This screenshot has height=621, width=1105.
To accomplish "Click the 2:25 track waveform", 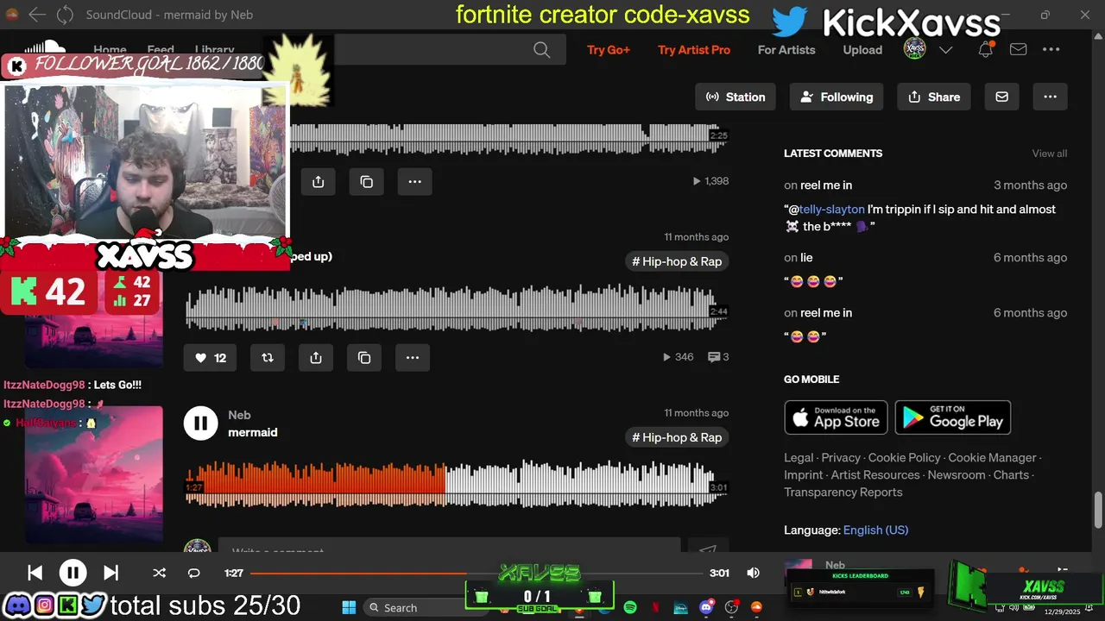I will [509, 137].
